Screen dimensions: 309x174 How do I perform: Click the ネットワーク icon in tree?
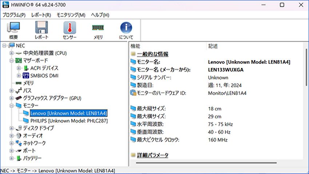19,143
